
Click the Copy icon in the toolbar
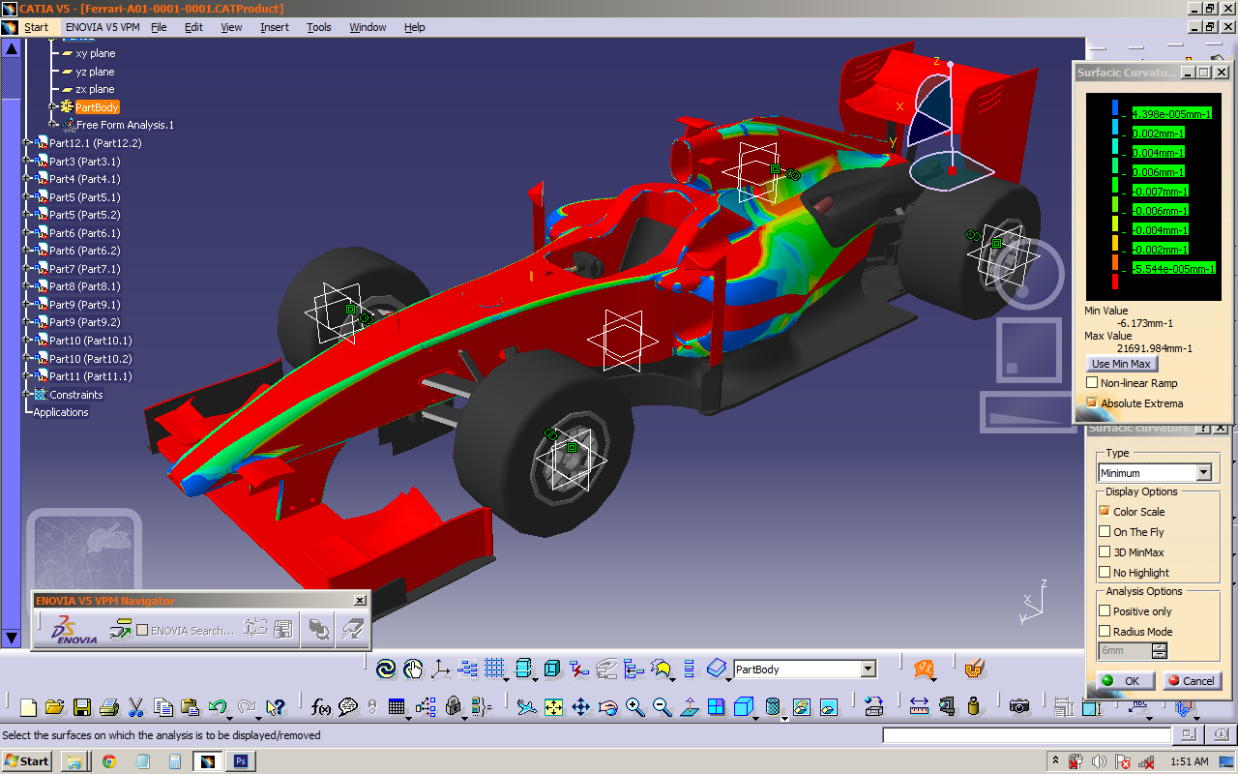163,707
